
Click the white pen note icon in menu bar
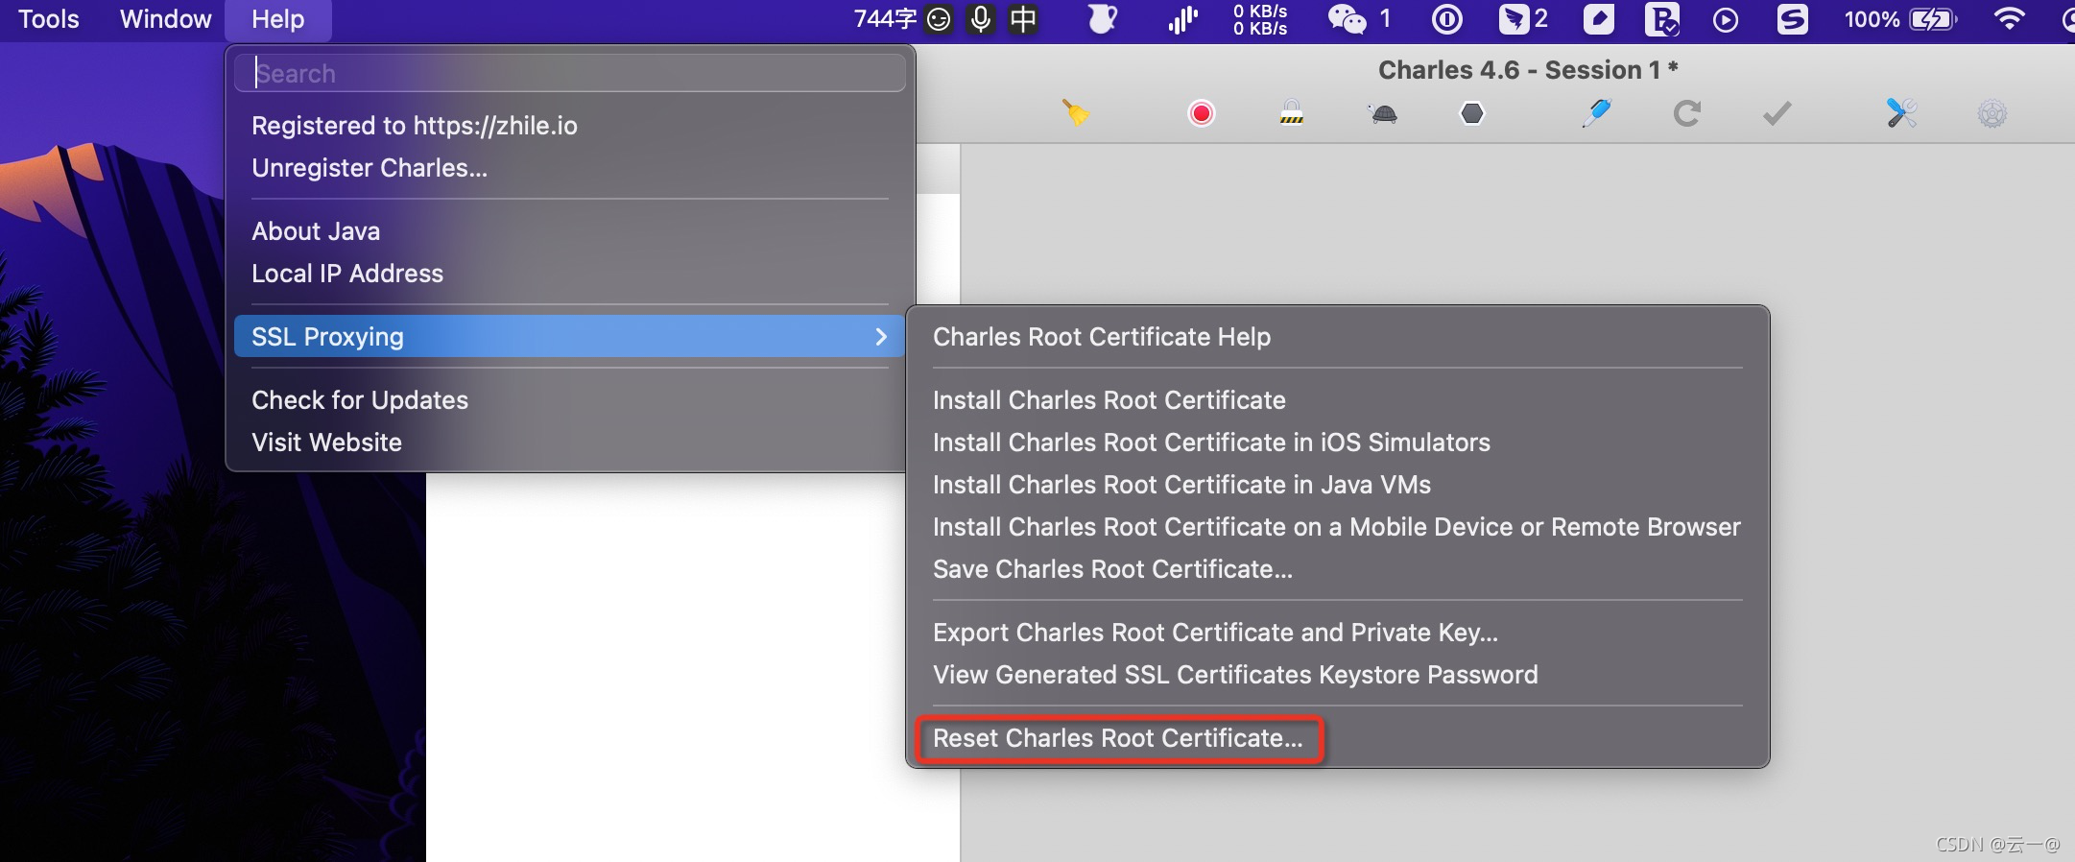(x=1599, y=19)
